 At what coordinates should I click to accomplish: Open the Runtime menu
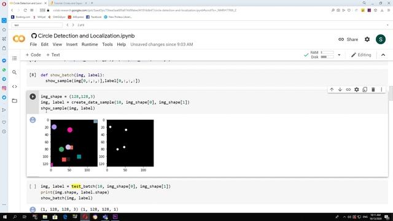coord(90,44)
